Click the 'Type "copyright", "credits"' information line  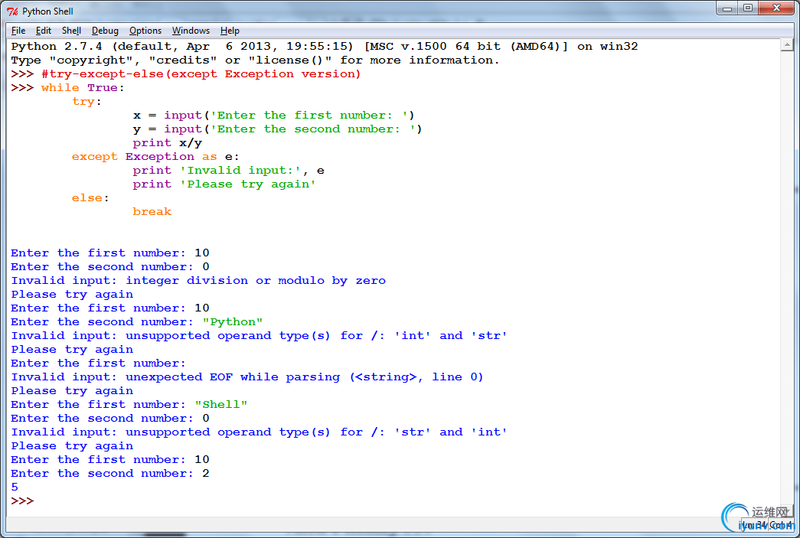click(255, 60)
